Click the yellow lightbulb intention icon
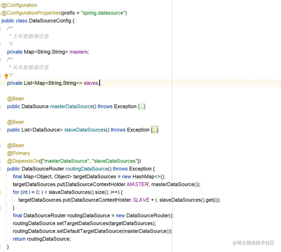 pyautogui.click(x=6, y=76)
